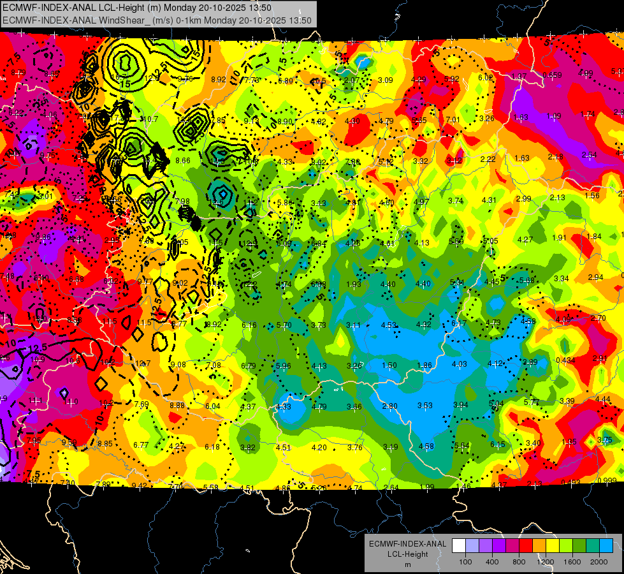Click the 3.75 shear value
The image size is (624, 574).
pyautogui.click(x=605, y=440)
